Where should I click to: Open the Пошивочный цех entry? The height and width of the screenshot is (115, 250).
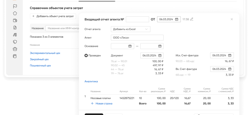click(x=40, y=66)
